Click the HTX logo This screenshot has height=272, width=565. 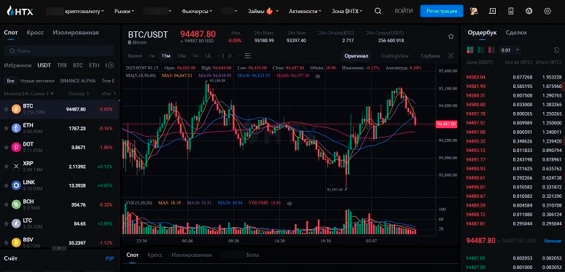20,11
